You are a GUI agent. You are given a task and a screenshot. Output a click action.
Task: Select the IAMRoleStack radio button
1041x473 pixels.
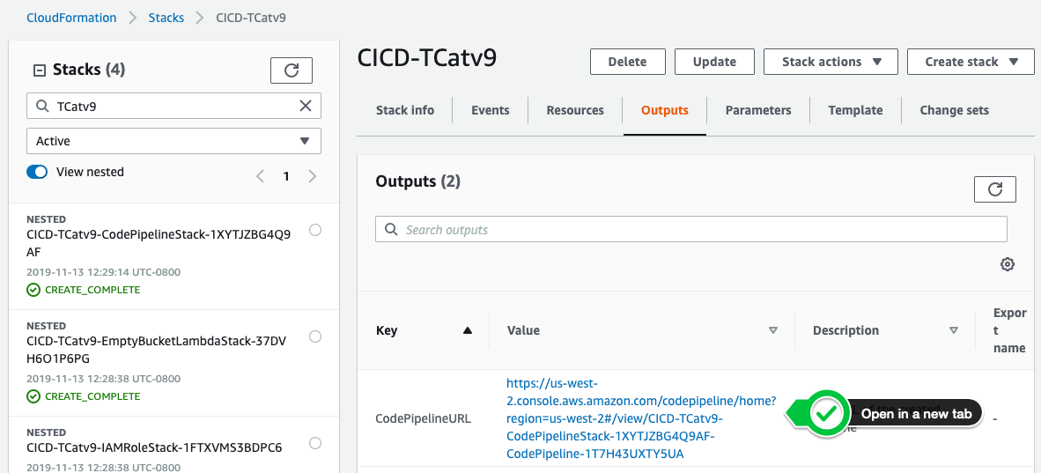point(315,443)
